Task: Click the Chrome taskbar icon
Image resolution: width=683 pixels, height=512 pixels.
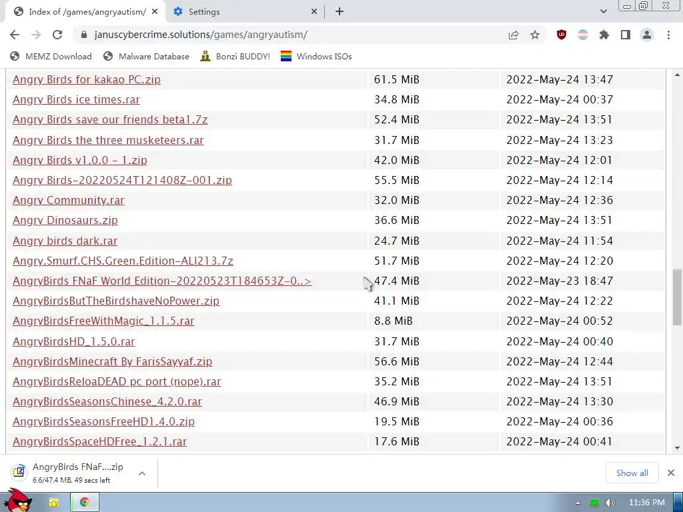Action: [85, 503]
